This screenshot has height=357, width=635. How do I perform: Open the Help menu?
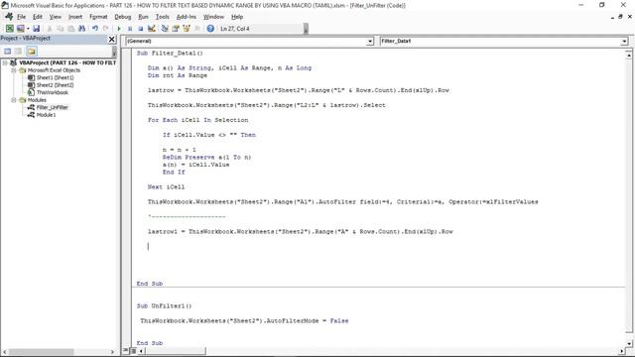(237, 17)
